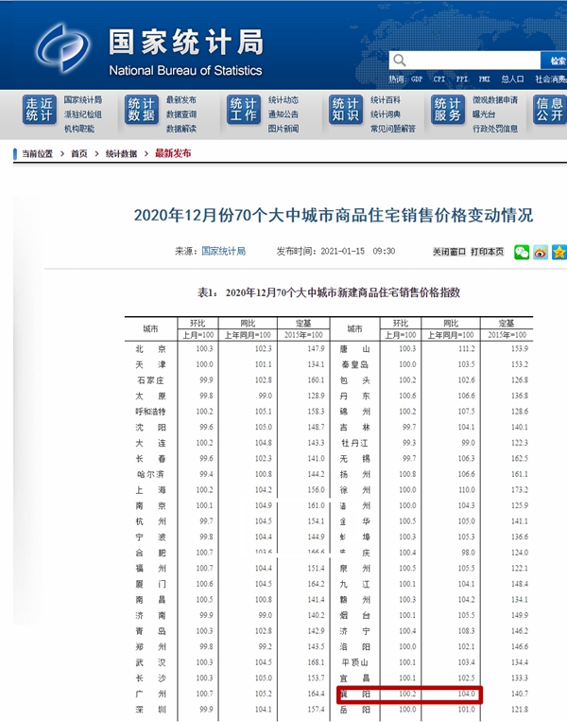
Task: Open the 统计工作 section icon
Action: tap(243, 110)
